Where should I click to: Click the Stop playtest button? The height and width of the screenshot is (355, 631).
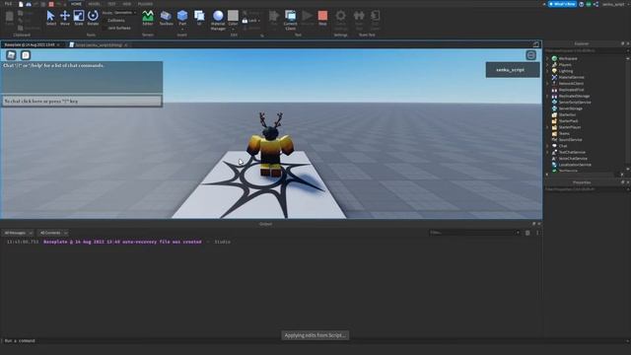point(322,18)
